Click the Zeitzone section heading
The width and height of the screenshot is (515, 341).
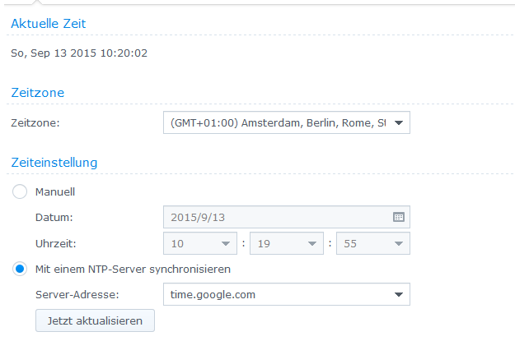(x=38, y=93)
